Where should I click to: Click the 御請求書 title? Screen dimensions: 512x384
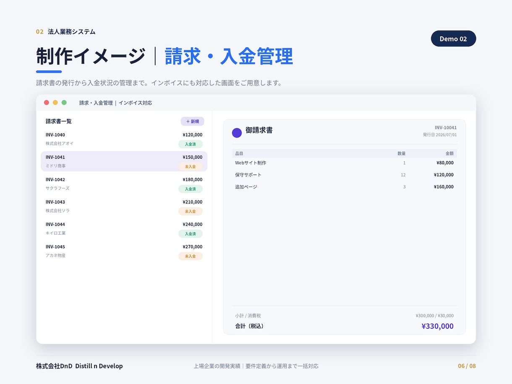click(x=259, y=130)
